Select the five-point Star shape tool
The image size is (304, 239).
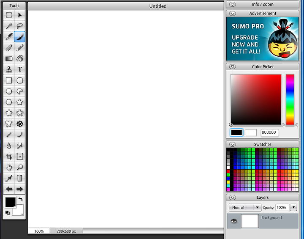pos(19,102)
